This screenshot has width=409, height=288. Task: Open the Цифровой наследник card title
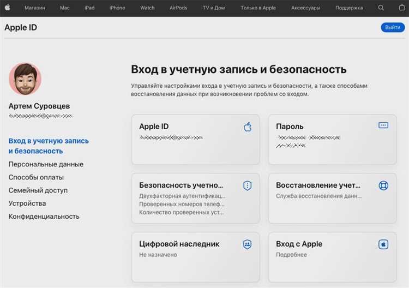[x=179, y=244]
